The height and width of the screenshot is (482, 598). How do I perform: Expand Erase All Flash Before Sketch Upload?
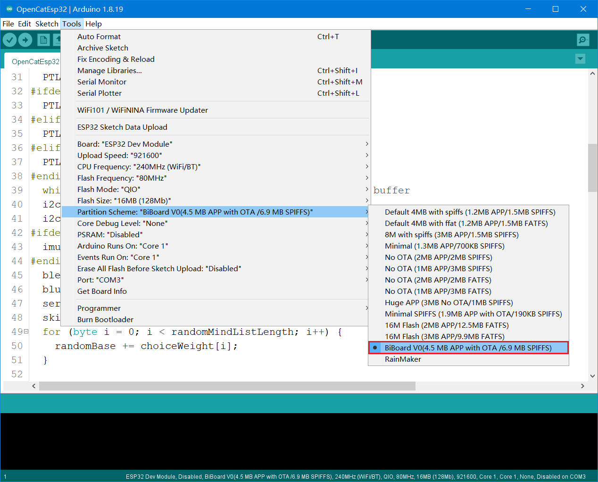tap(216, 268)
